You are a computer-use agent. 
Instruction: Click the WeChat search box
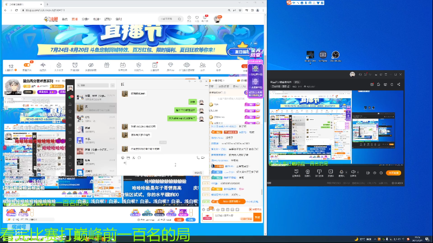(93, 85)
